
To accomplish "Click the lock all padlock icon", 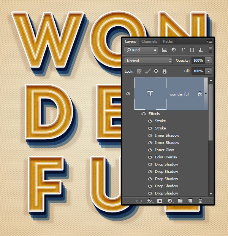I will (165, 71).
